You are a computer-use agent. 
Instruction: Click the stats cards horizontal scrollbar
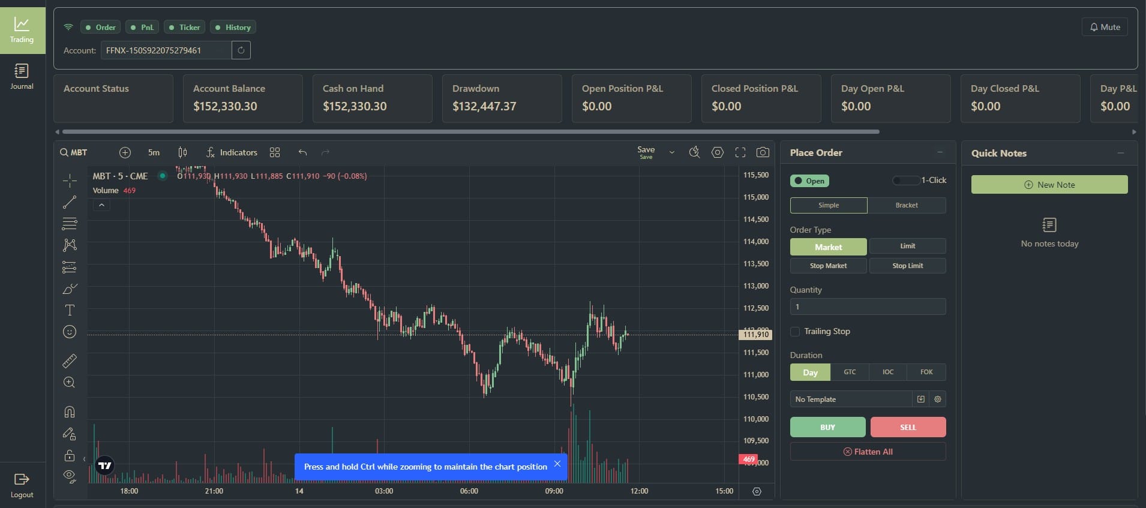click(470, 131)
